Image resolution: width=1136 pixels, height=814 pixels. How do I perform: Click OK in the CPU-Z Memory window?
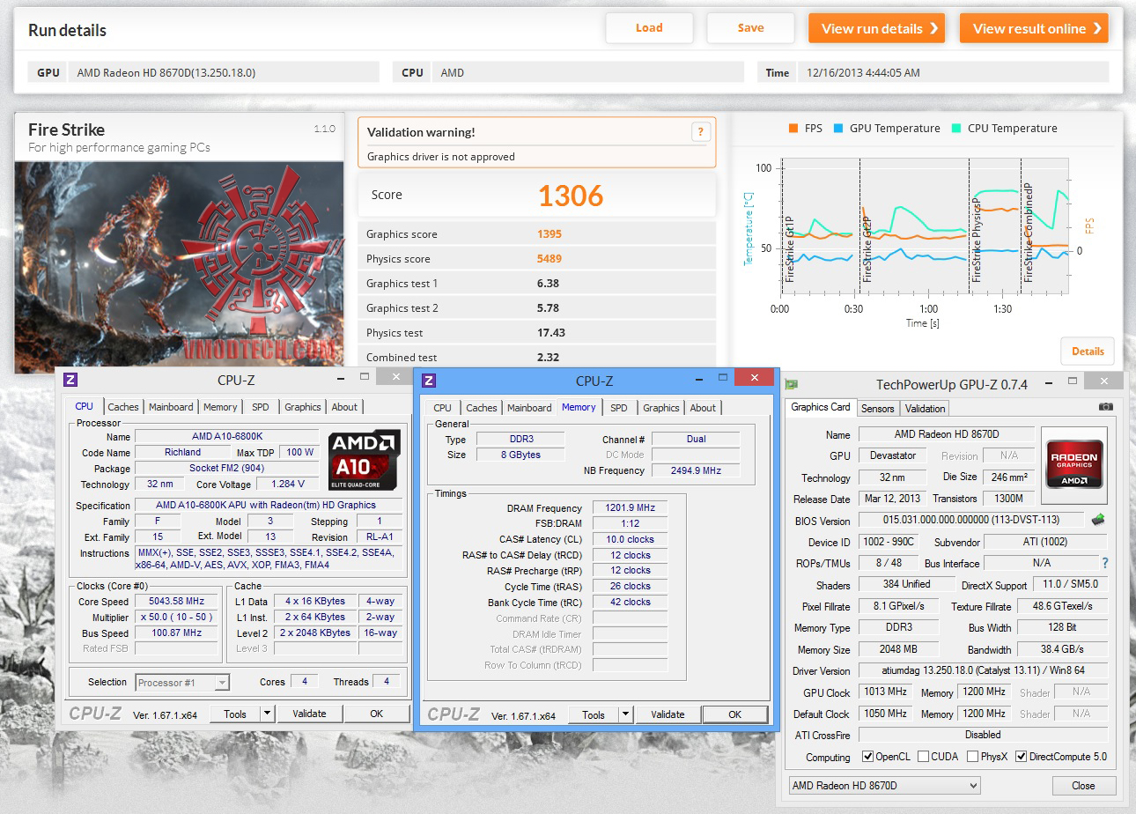734,714
